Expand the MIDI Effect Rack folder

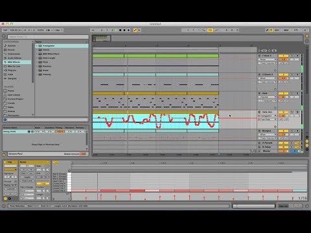(37, 54)
